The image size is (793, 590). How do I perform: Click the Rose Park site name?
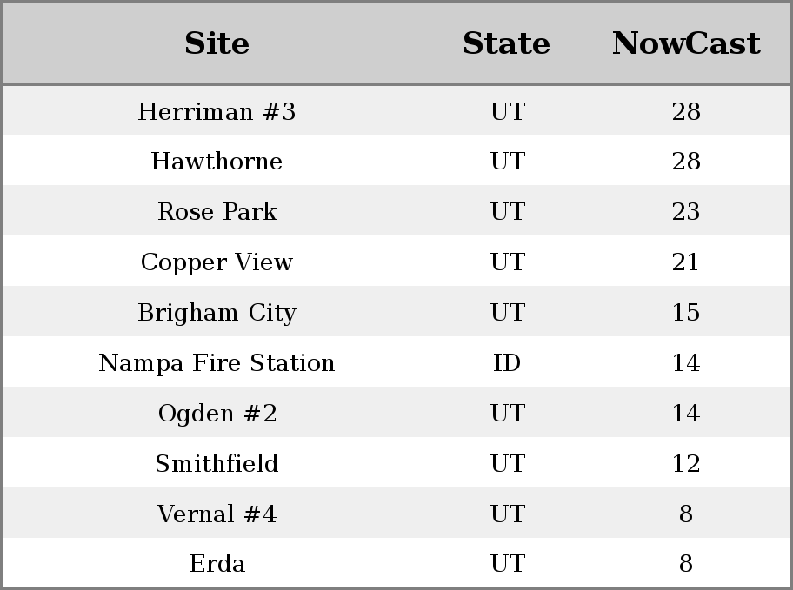(217, 211)
